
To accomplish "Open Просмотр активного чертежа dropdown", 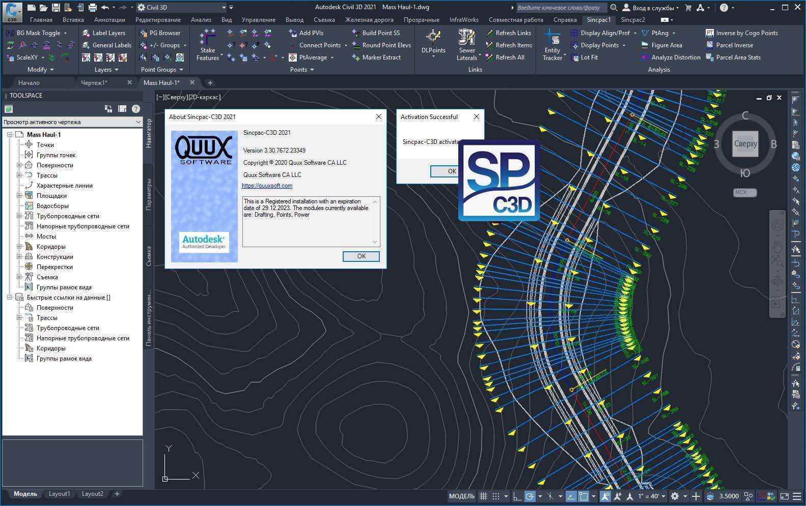I will pos(72,122).
